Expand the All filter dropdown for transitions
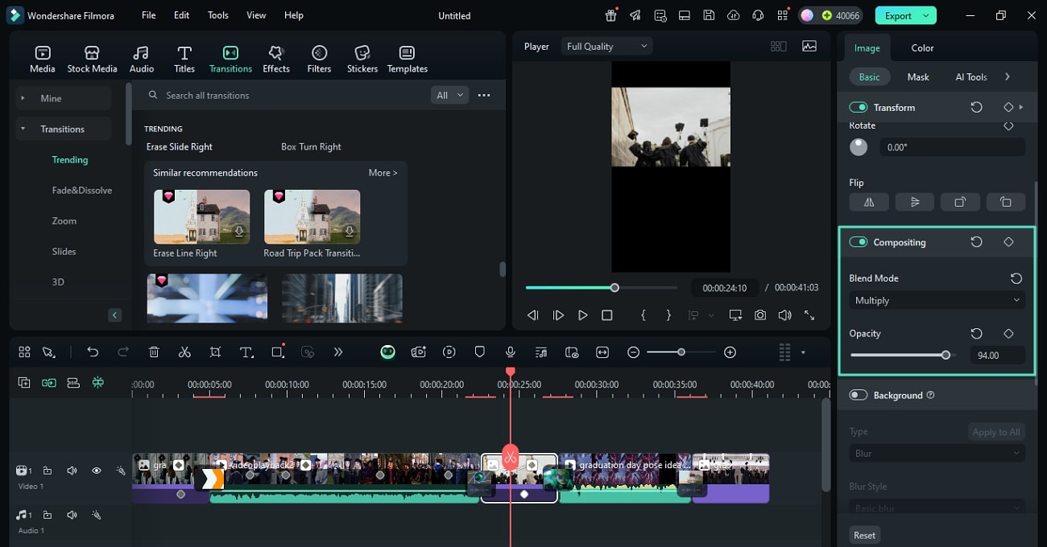This screenshot has height=547, width=1047. [x=449, y=95]
